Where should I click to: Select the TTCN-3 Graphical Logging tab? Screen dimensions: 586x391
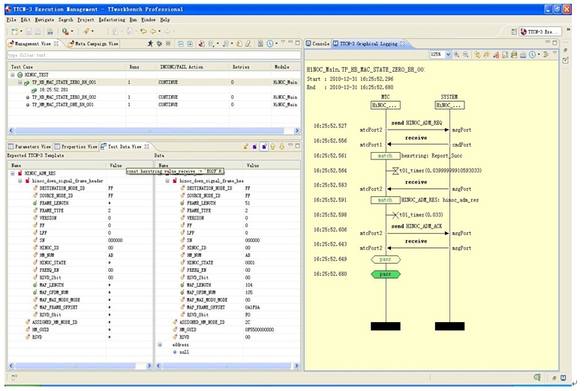tap(369, 43)
